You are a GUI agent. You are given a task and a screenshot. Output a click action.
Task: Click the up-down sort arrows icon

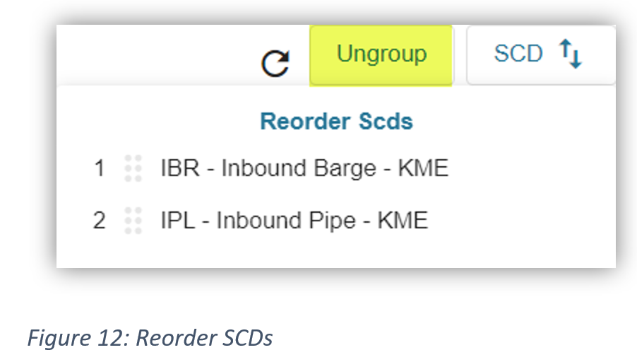(x=570, y=54)
